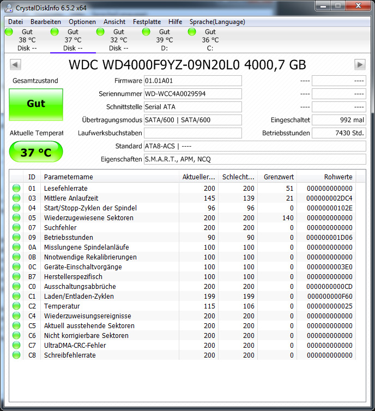Image resolution: width=375 pixels, height=411 pixels.
Task: Open the Ansicht menu
Action: [x=114, y=22]
